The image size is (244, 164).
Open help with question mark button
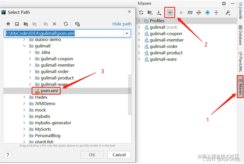coord(8,155)
